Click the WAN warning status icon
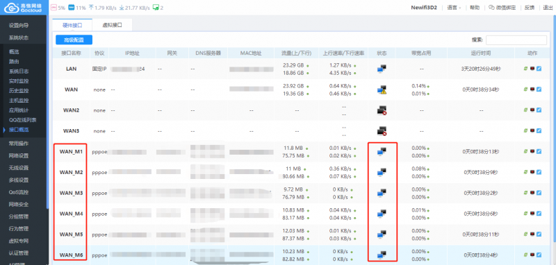Image resolution: width=556 pixels, height=265 pixels. [382, 89]
